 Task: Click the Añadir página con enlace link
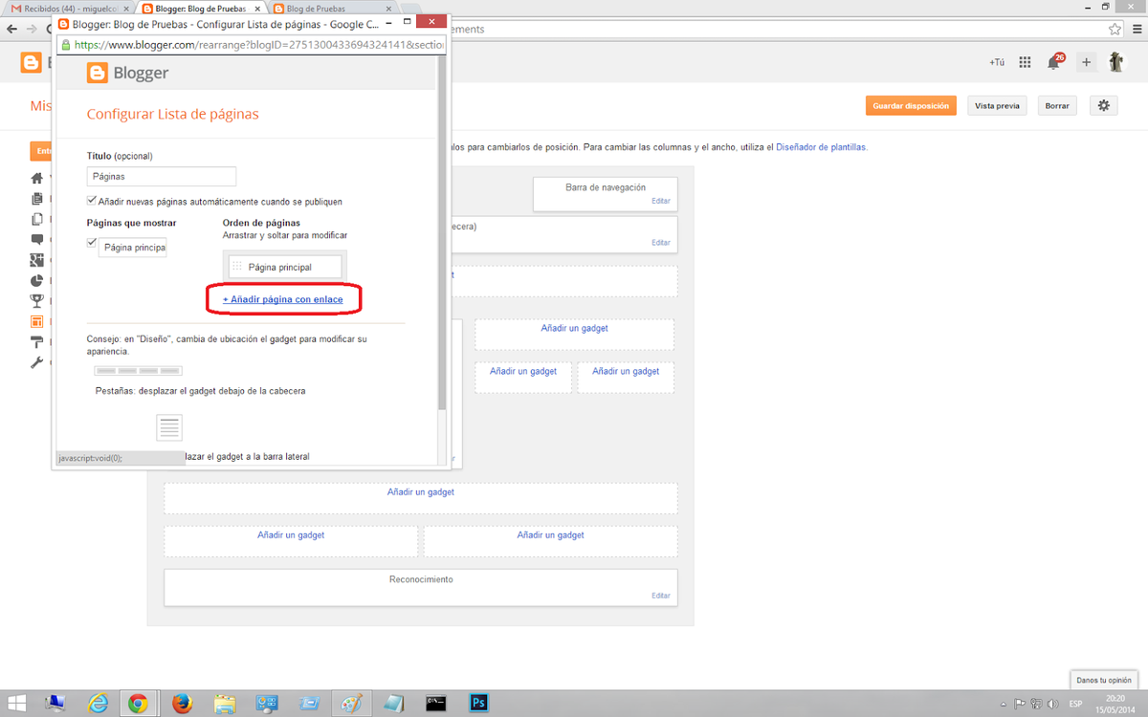[283, 299]
